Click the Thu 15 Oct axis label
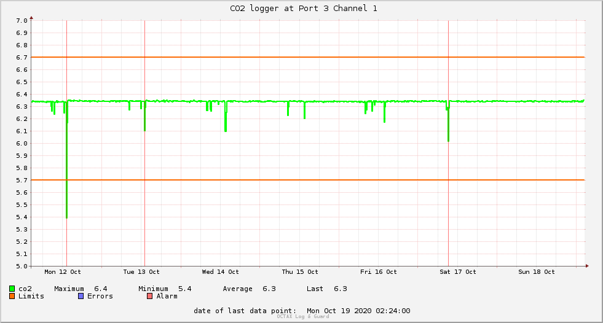 point(300,271)
